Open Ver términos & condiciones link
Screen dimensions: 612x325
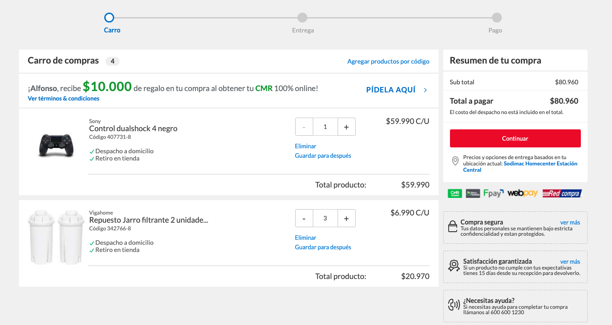point(64,98)
